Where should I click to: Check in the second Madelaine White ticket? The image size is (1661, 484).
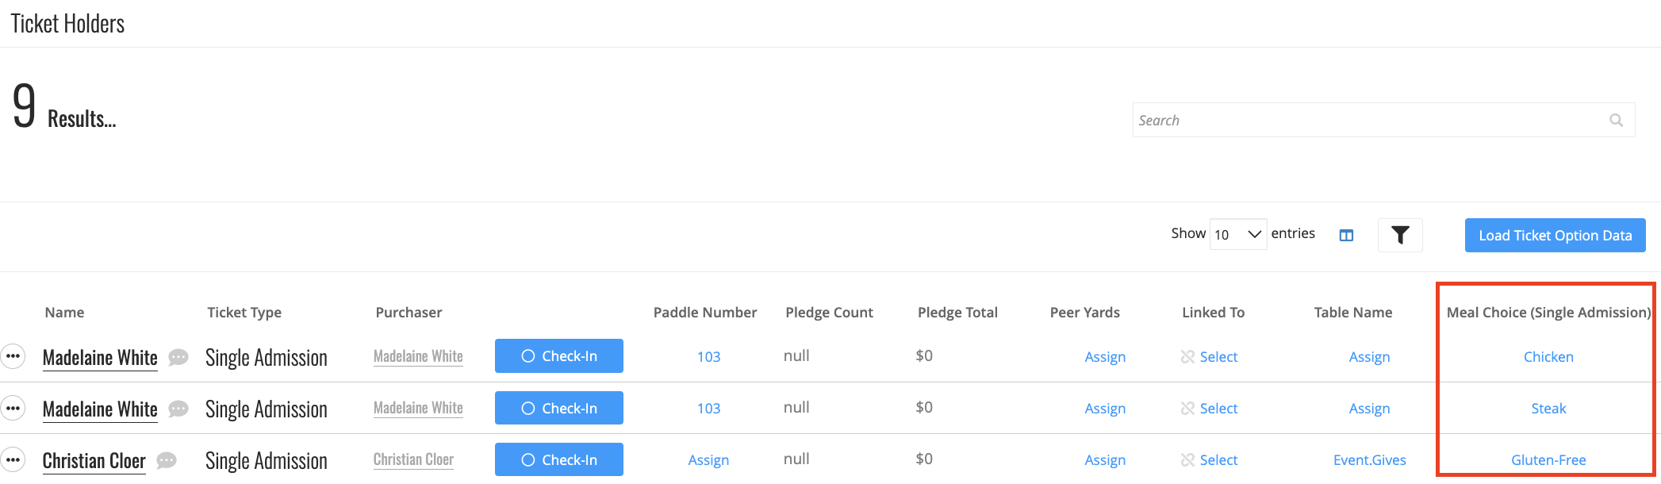(x=559, y=408)
